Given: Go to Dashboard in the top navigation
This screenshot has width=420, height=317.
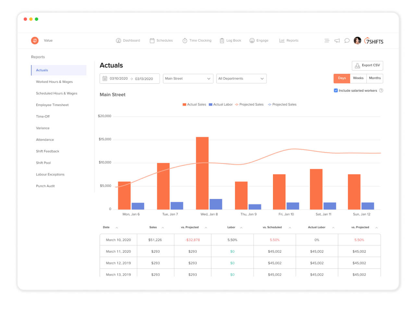Looking at the screenshot, I should tap(128, 41).
